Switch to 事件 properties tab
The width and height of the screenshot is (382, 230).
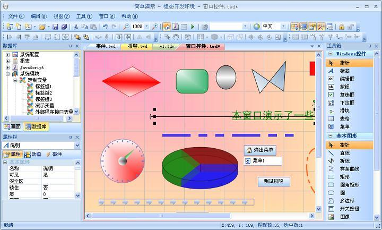point(54,154)
